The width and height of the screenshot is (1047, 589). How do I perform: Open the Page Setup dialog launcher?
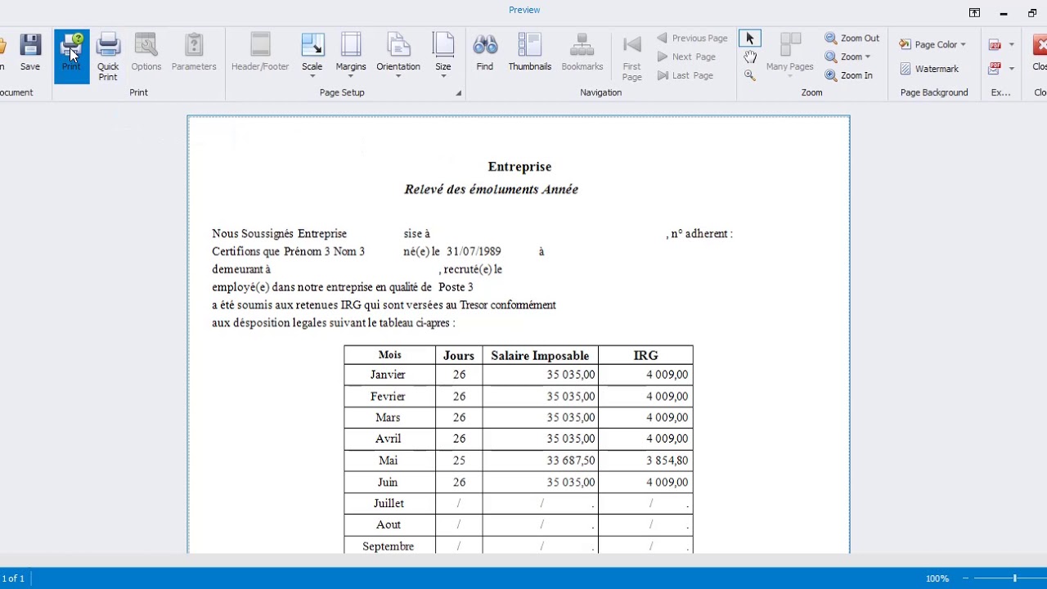click(458, 93)
